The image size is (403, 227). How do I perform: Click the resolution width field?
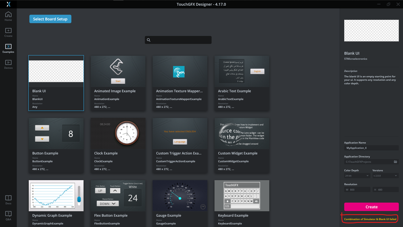357,190
